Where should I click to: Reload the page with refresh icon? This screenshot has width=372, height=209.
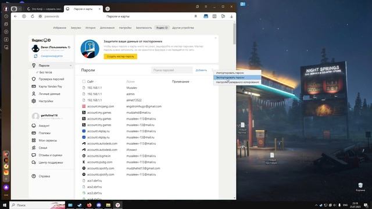[33, 16]
